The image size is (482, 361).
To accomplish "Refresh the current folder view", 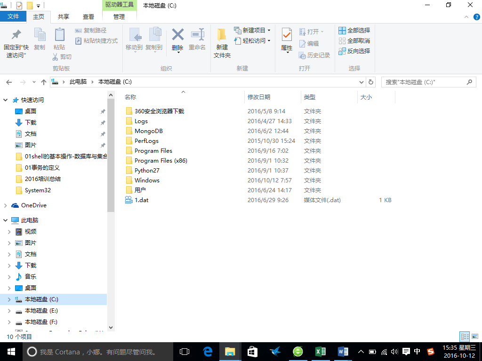I will (371, 82).
